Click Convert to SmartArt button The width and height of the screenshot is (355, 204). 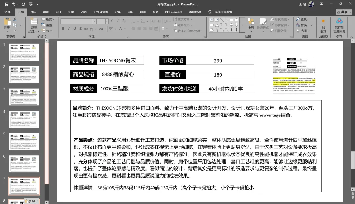tap(188, 31)
